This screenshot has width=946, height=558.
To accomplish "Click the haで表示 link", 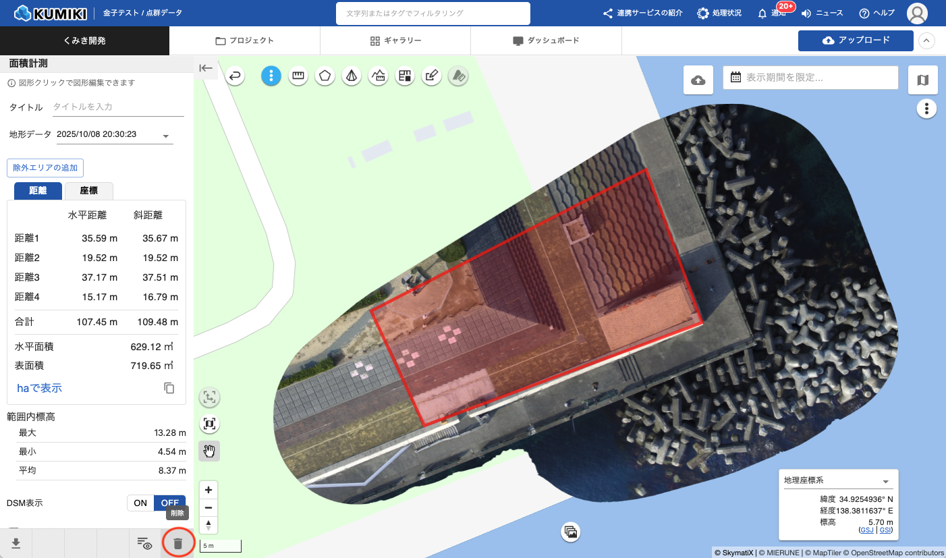I will [39, 388].
